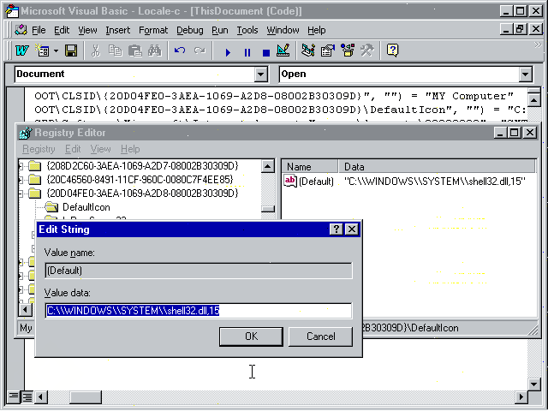Switch to Full Module View button
This screenshot has height=411, width=548.
(x=27, y=397)
